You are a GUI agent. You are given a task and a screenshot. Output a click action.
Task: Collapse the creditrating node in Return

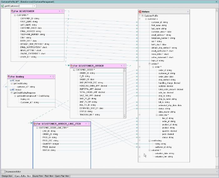point(150,141)
